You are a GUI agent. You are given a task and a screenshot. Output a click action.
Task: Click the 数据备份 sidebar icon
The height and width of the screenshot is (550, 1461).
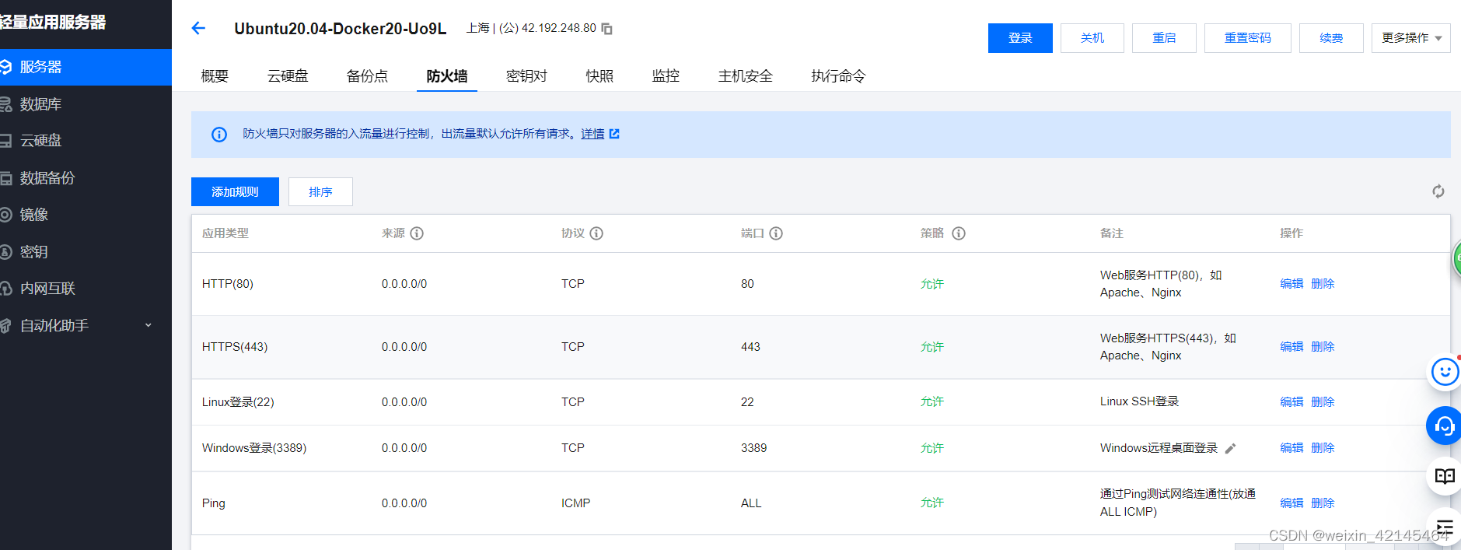point(5,178)
